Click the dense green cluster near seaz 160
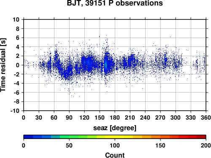This screenshot has width=211, height=158. pyautogui.click(x=105, y=65)
